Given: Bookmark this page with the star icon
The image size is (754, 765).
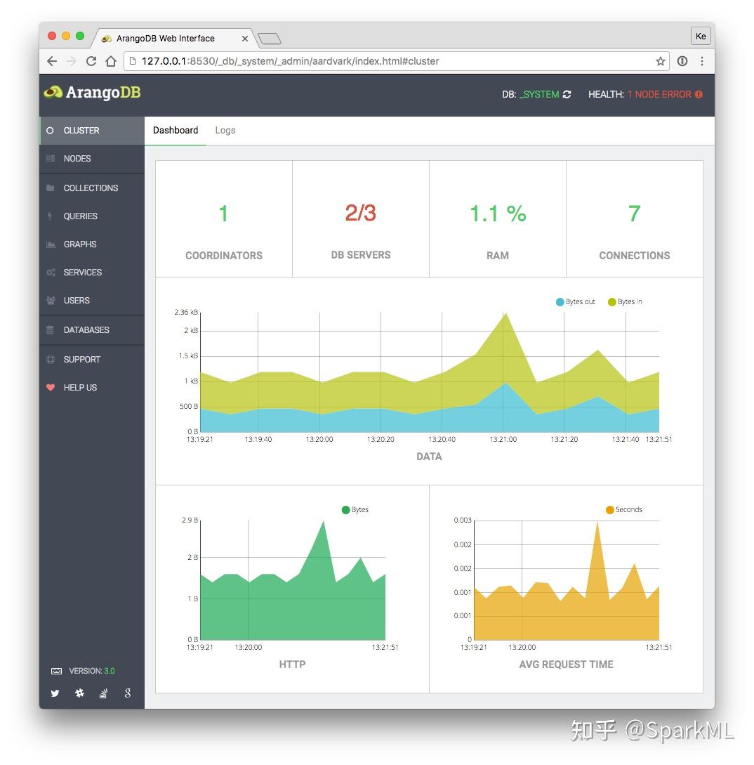Looking at the screenshot, I should (x=661, y=62).
